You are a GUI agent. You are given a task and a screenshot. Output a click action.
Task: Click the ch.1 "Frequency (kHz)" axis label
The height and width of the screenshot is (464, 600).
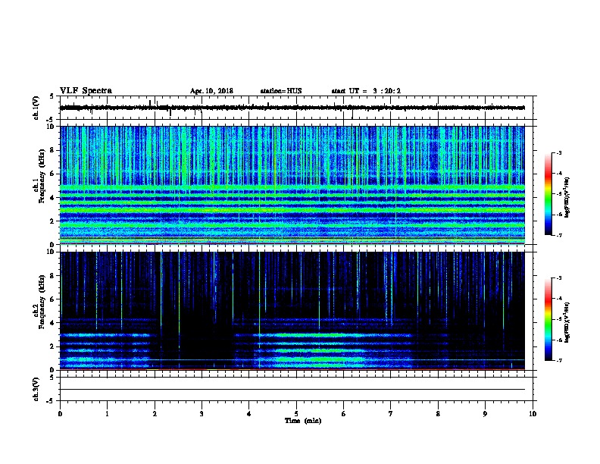[x=42, y=176]
